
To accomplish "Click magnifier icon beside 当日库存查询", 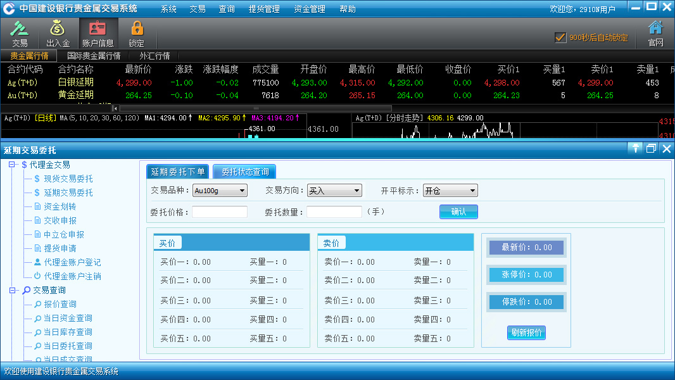I will coord(38,332).
